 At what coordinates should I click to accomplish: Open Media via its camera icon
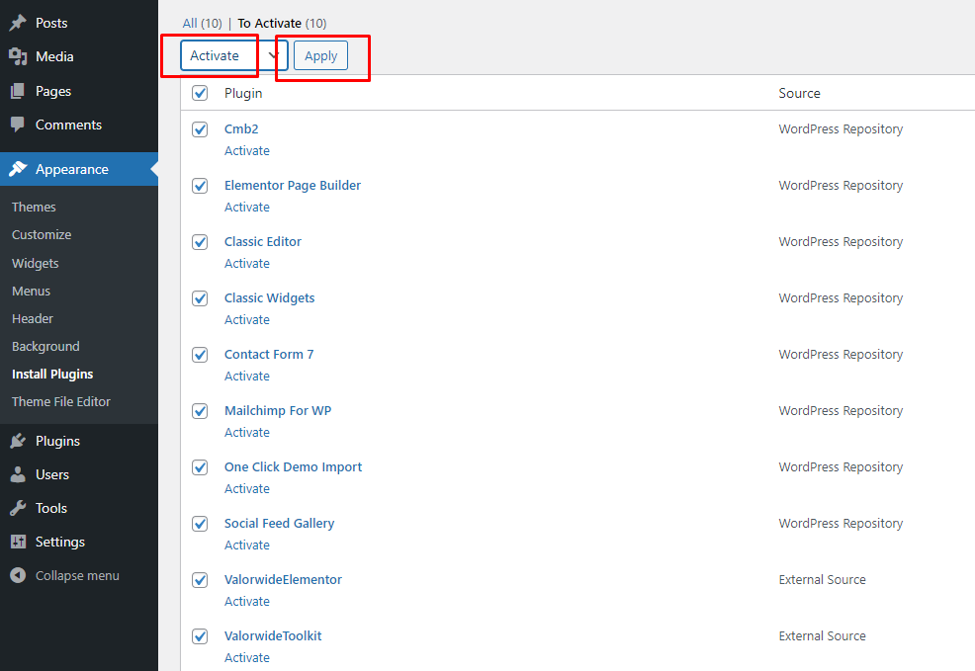point(18,56)
